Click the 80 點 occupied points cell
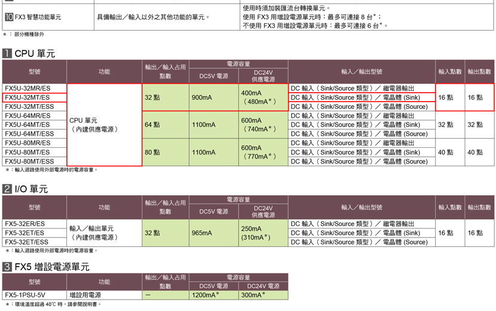 [x=166, y=153]
